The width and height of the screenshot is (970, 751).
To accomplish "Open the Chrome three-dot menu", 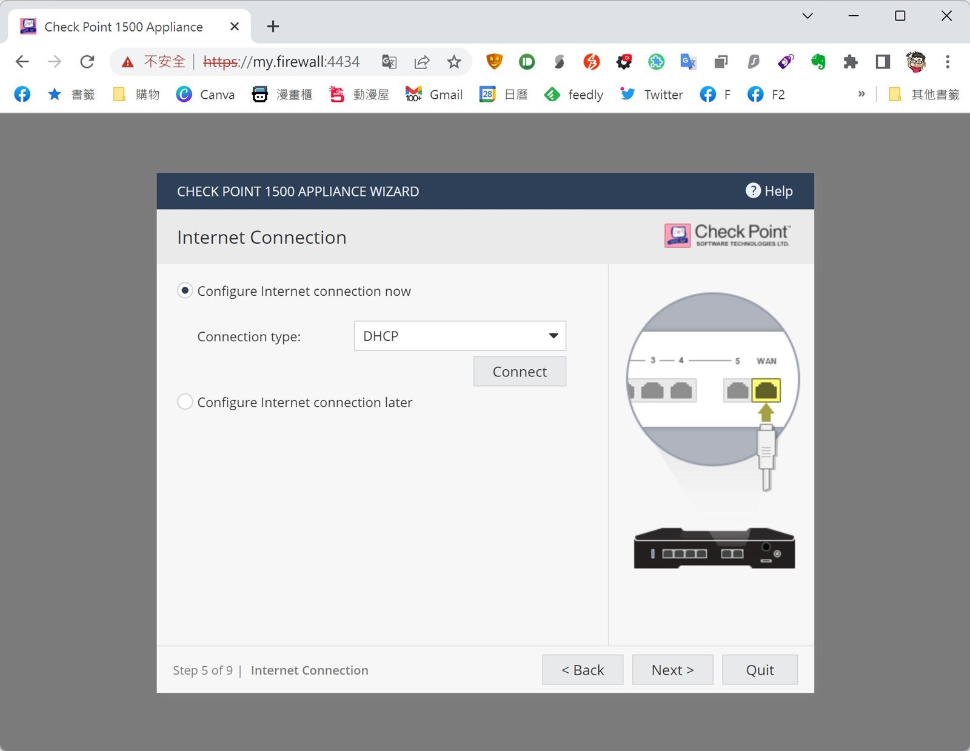I will pos(947,61).
